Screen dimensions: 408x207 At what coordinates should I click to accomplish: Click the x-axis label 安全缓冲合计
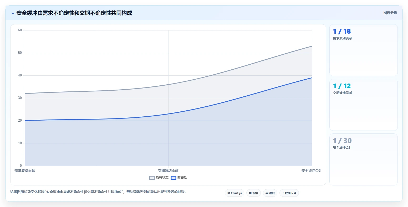312,171
